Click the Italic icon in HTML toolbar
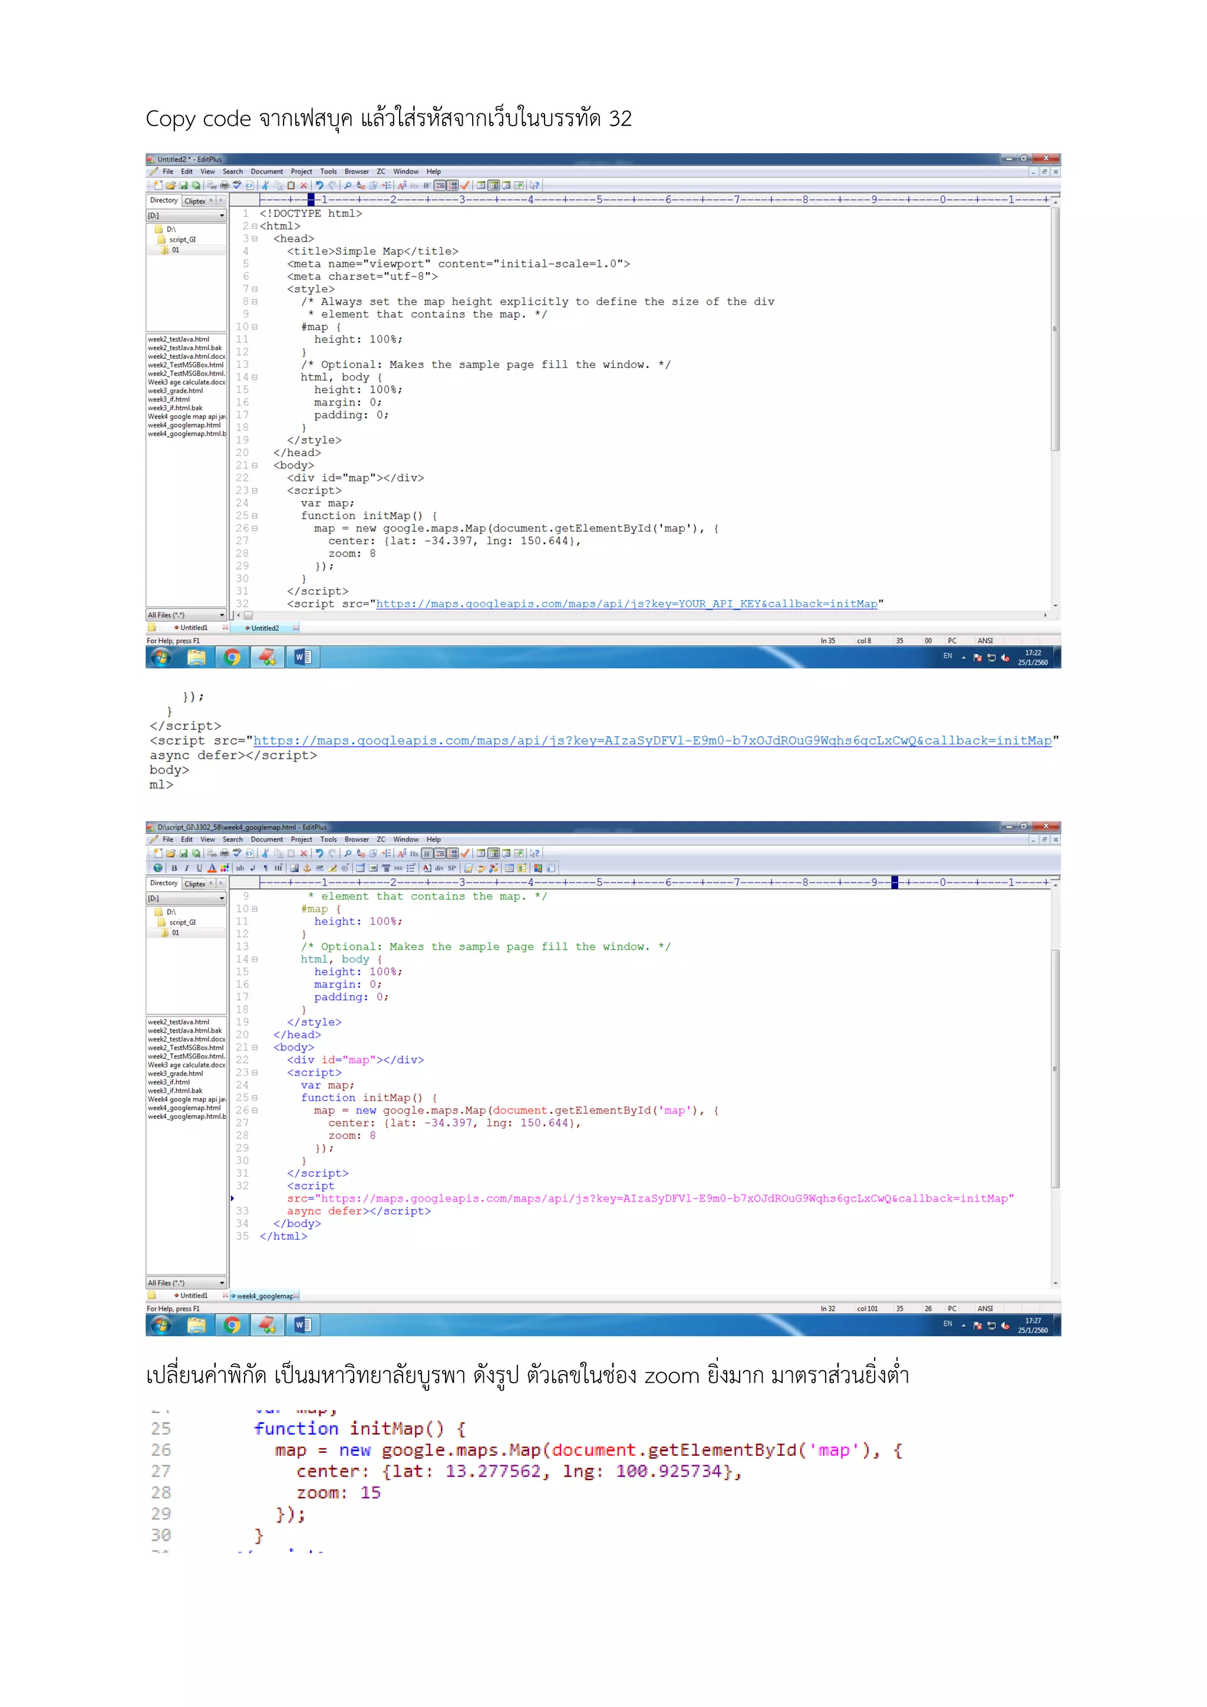Viewport: 1207px width, 1707px height. [x=187, y=868]
